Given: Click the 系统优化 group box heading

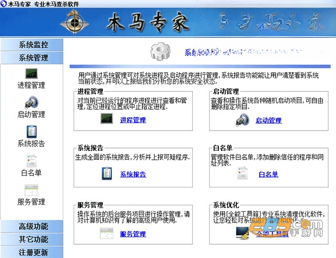Looking at the screenshot, I should click(226, 205).
